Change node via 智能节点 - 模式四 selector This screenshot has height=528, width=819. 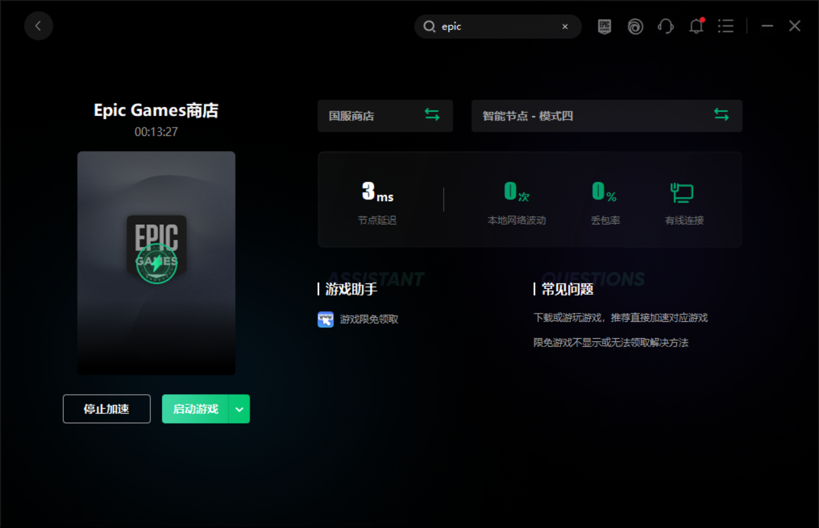coord(607,116)
